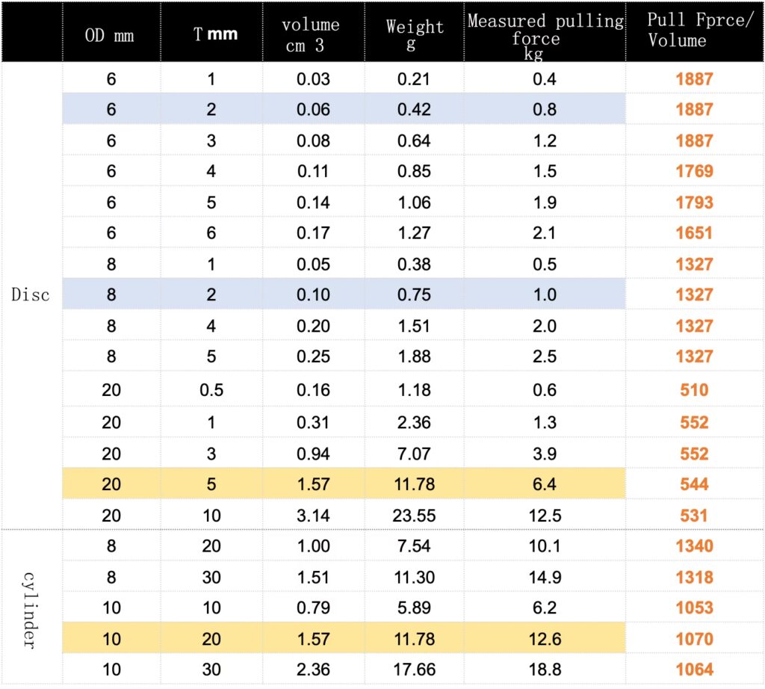Click the orange 1340 ratio value
The height and width of the screenshot is (689, 765).
(x=694, y=546)
